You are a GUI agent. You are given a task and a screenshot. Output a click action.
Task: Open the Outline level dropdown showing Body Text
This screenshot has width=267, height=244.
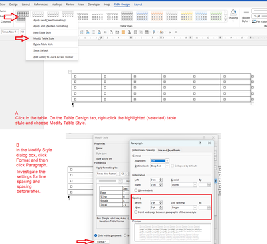[159, 166]
